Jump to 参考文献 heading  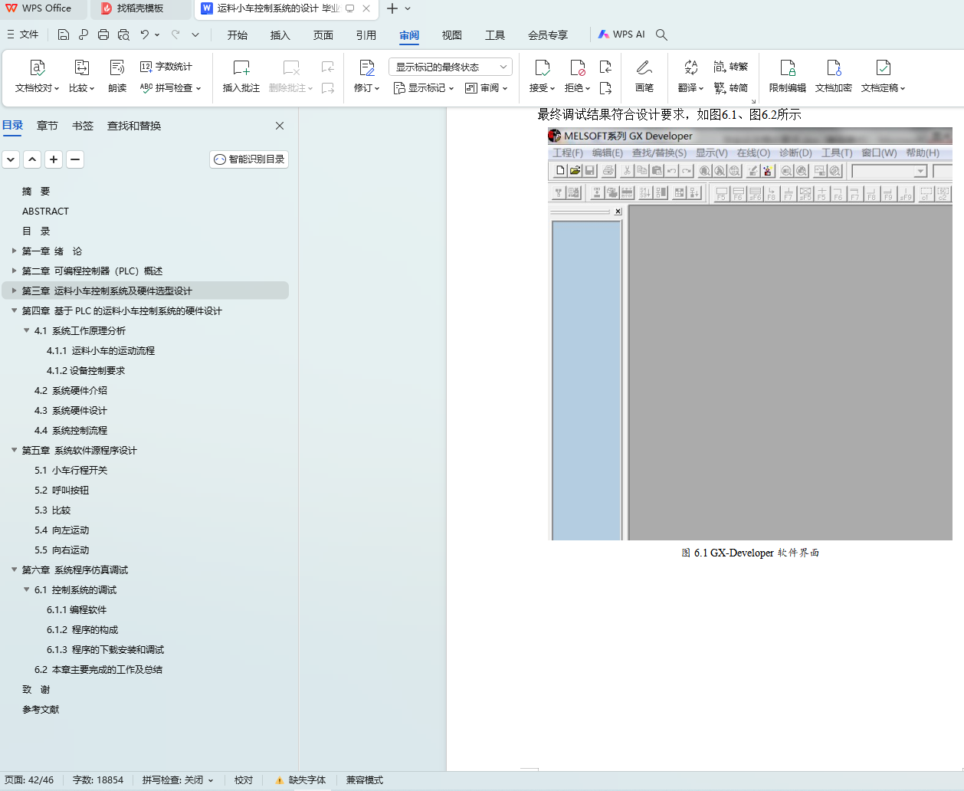click(x=41, y=709)
